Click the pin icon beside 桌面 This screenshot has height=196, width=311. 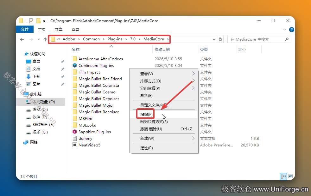[x=62, y=62]
